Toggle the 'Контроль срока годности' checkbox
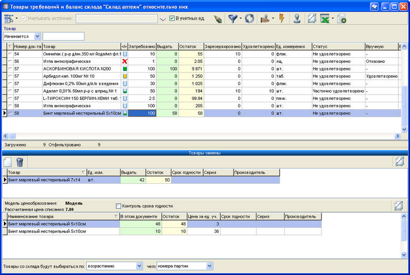This screenshot has width=410, height=275. pyautogui.click(x=118, y=206)
